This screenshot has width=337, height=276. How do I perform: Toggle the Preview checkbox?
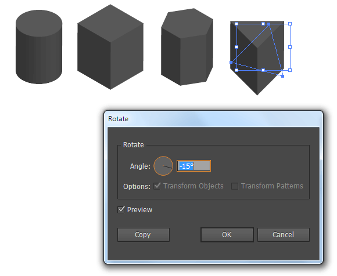121,209
